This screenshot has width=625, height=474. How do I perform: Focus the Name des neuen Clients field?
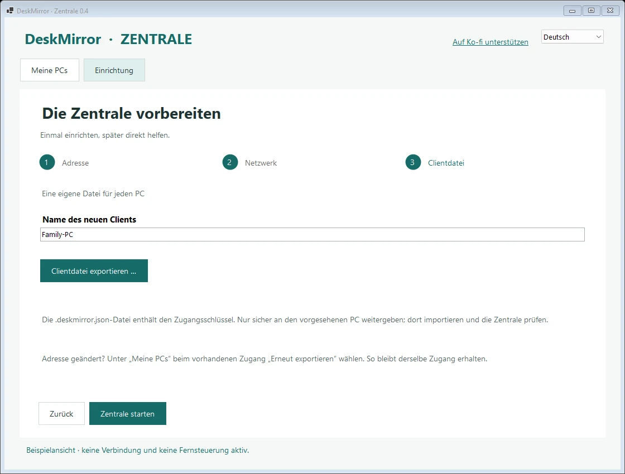[x=312, y=235]
